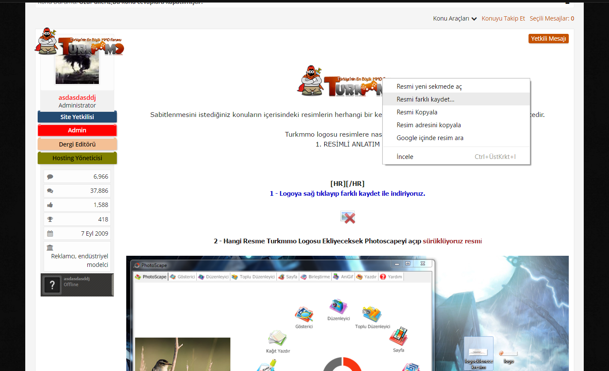Choose 'Resmi farklı kaydet...' menu entry
609x371 pixels.
[x=456, y=99]
